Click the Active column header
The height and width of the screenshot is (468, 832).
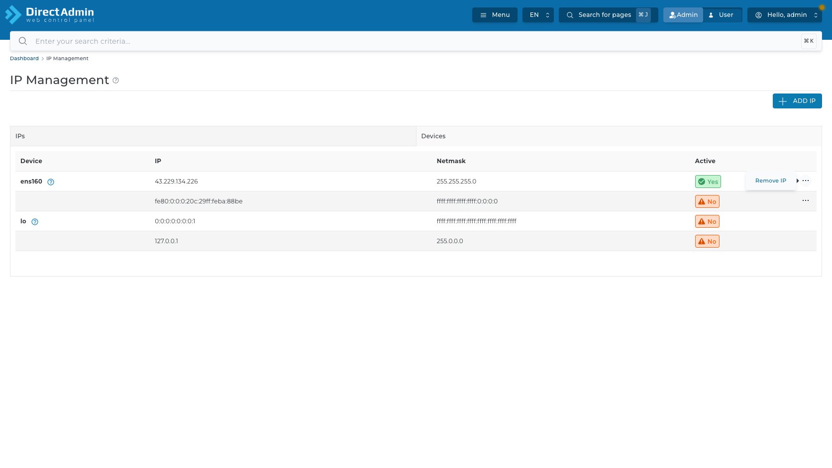coord(705,161)
